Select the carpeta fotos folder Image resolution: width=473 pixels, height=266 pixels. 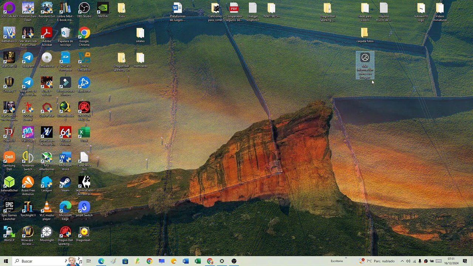tap(365, 35)
